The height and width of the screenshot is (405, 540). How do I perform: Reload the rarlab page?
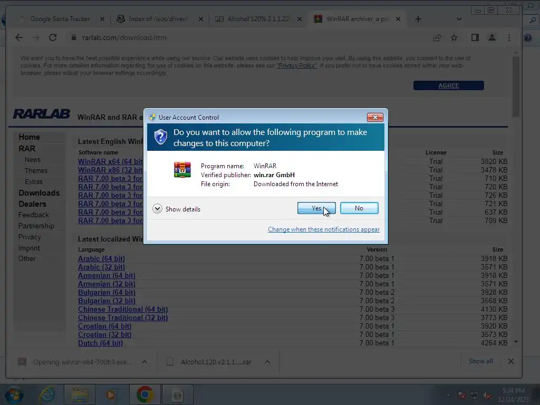click(x=53, y=37)
